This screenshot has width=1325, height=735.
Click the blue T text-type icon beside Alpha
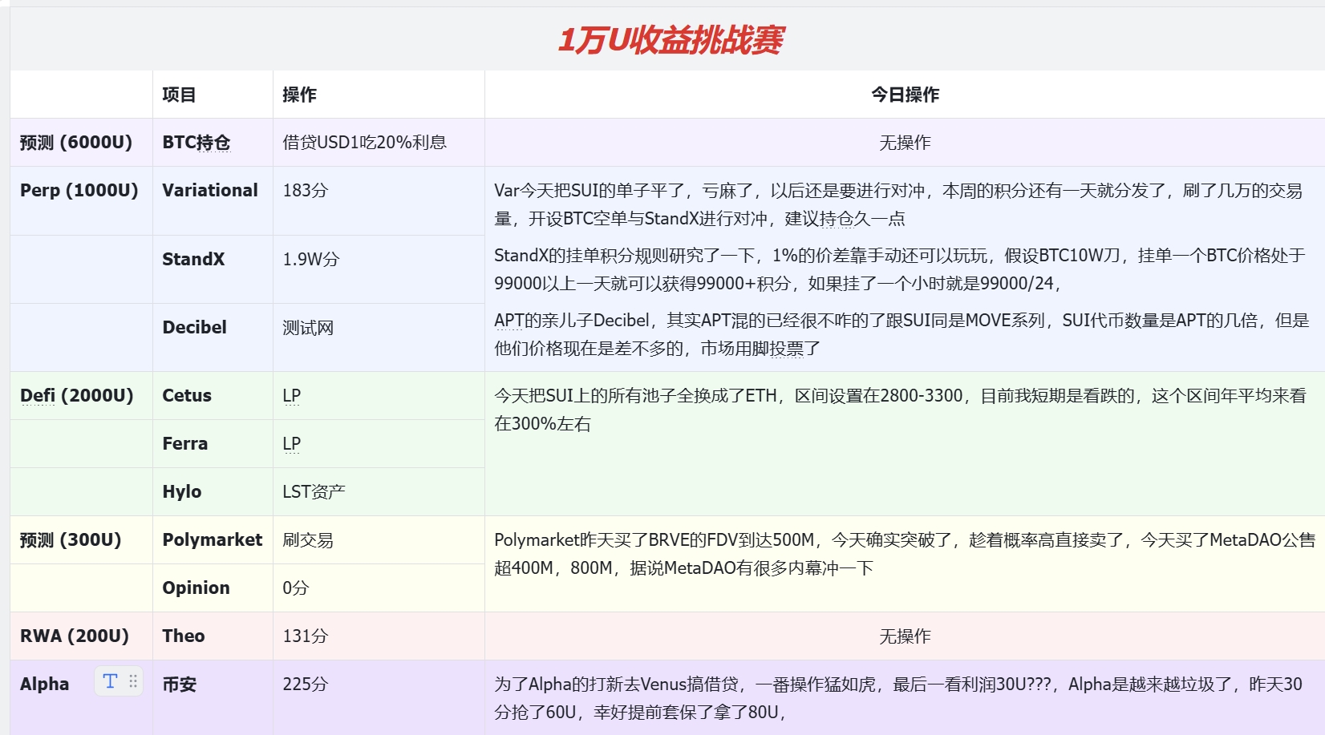click(x=110, y=681)
